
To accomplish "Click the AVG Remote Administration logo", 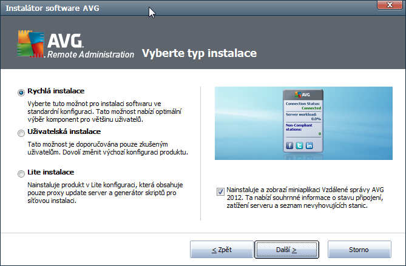I will click(76, 44).
